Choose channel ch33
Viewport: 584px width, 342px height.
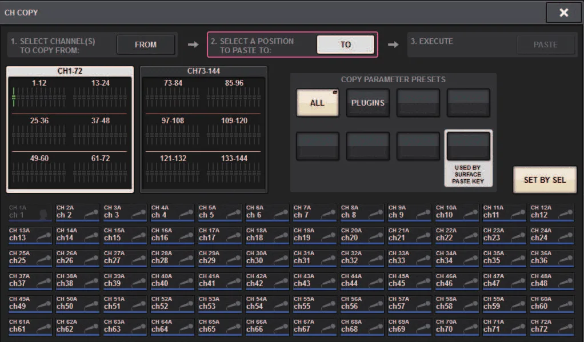410,258
